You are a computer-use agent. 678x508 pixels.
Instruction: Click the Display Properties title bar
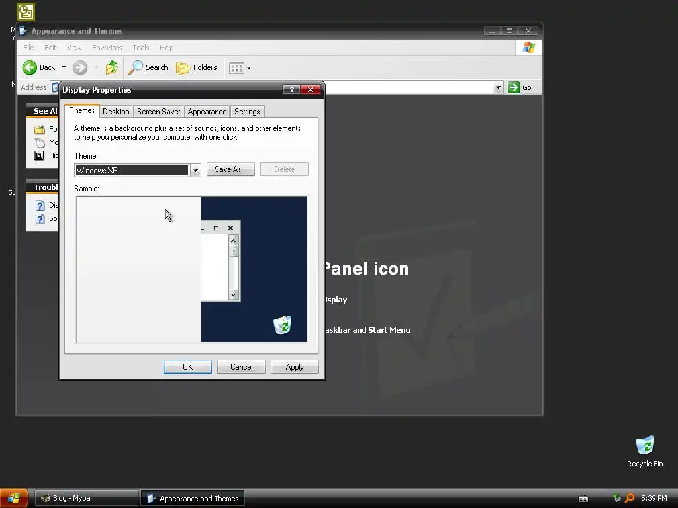click(x=171, y=89)
